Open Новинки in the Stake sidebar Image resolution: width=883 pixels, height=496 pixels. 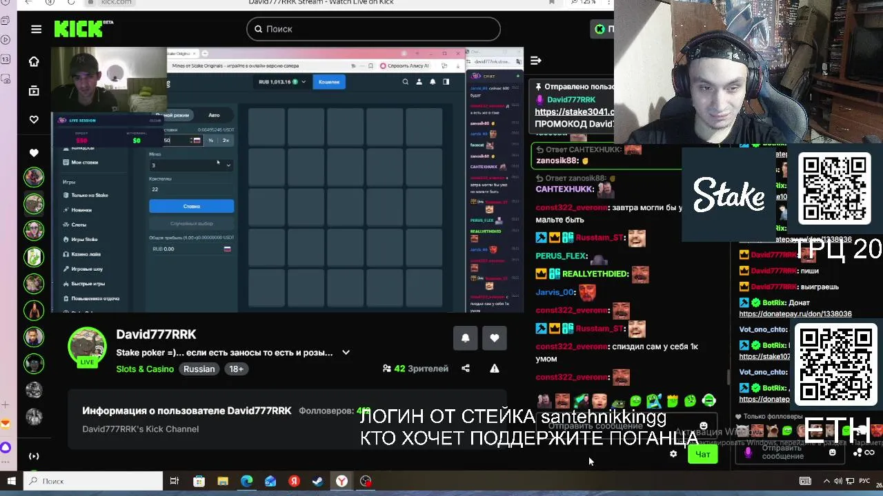click(x=77, y=210)
